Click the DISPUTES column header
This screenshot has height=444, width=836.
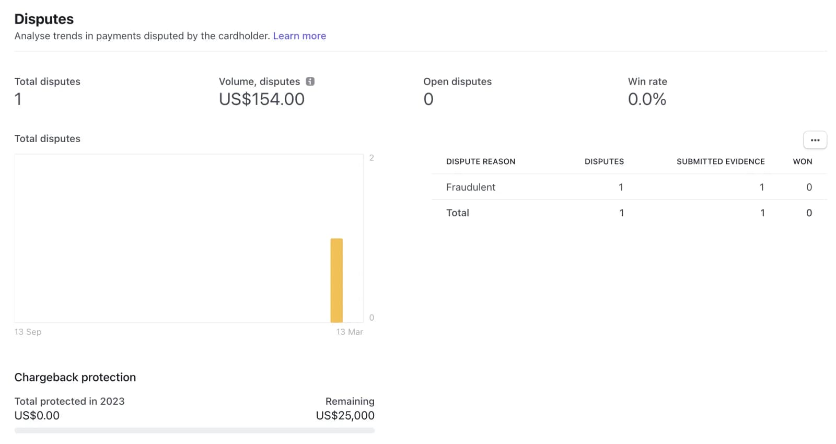604,161
